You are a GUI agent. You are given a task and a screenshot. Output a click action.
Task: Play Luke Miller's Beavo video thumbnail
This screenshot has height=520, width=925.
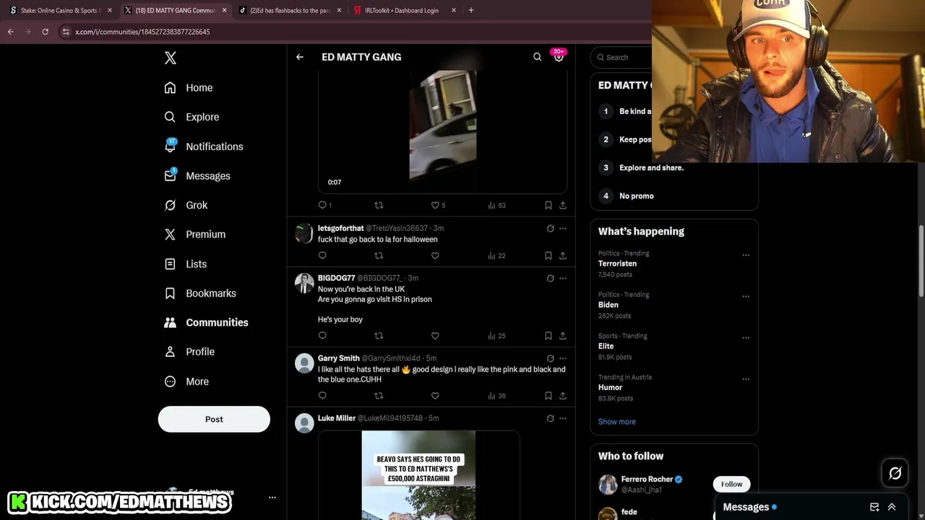click(x=418, y=475)
